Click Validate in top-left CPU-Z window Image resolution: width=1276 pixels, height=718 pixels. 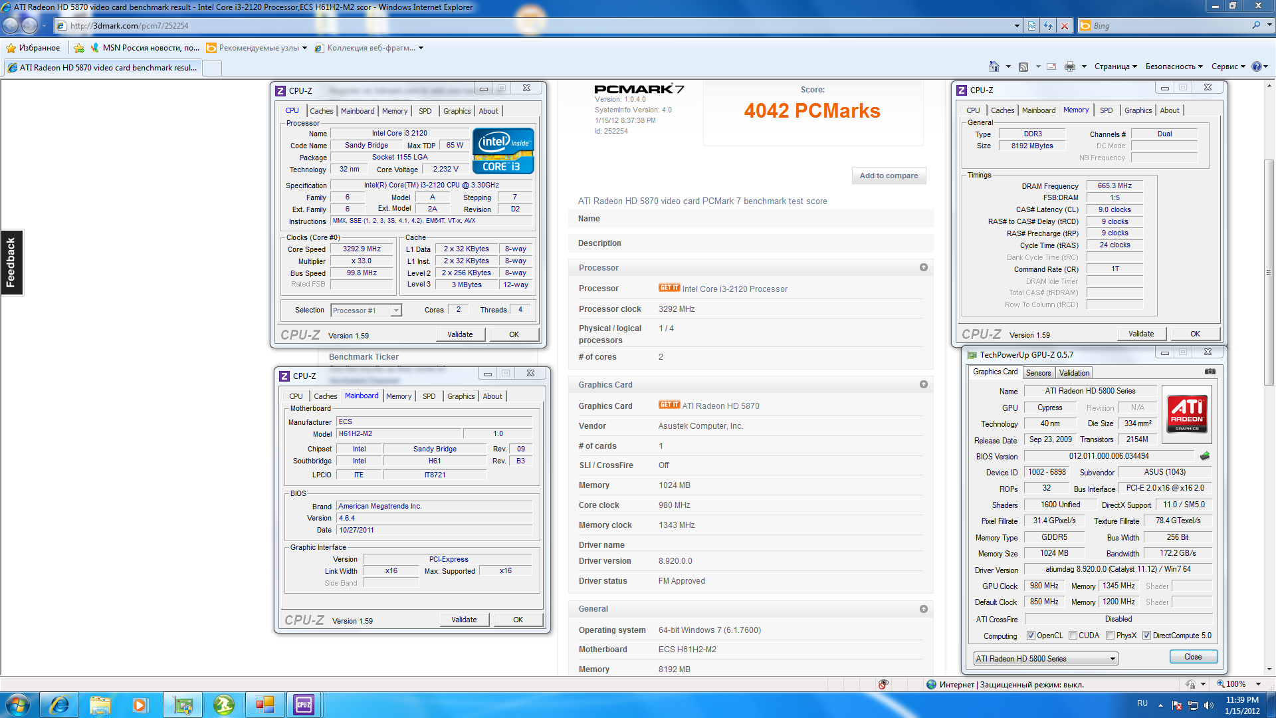[460, 334]
